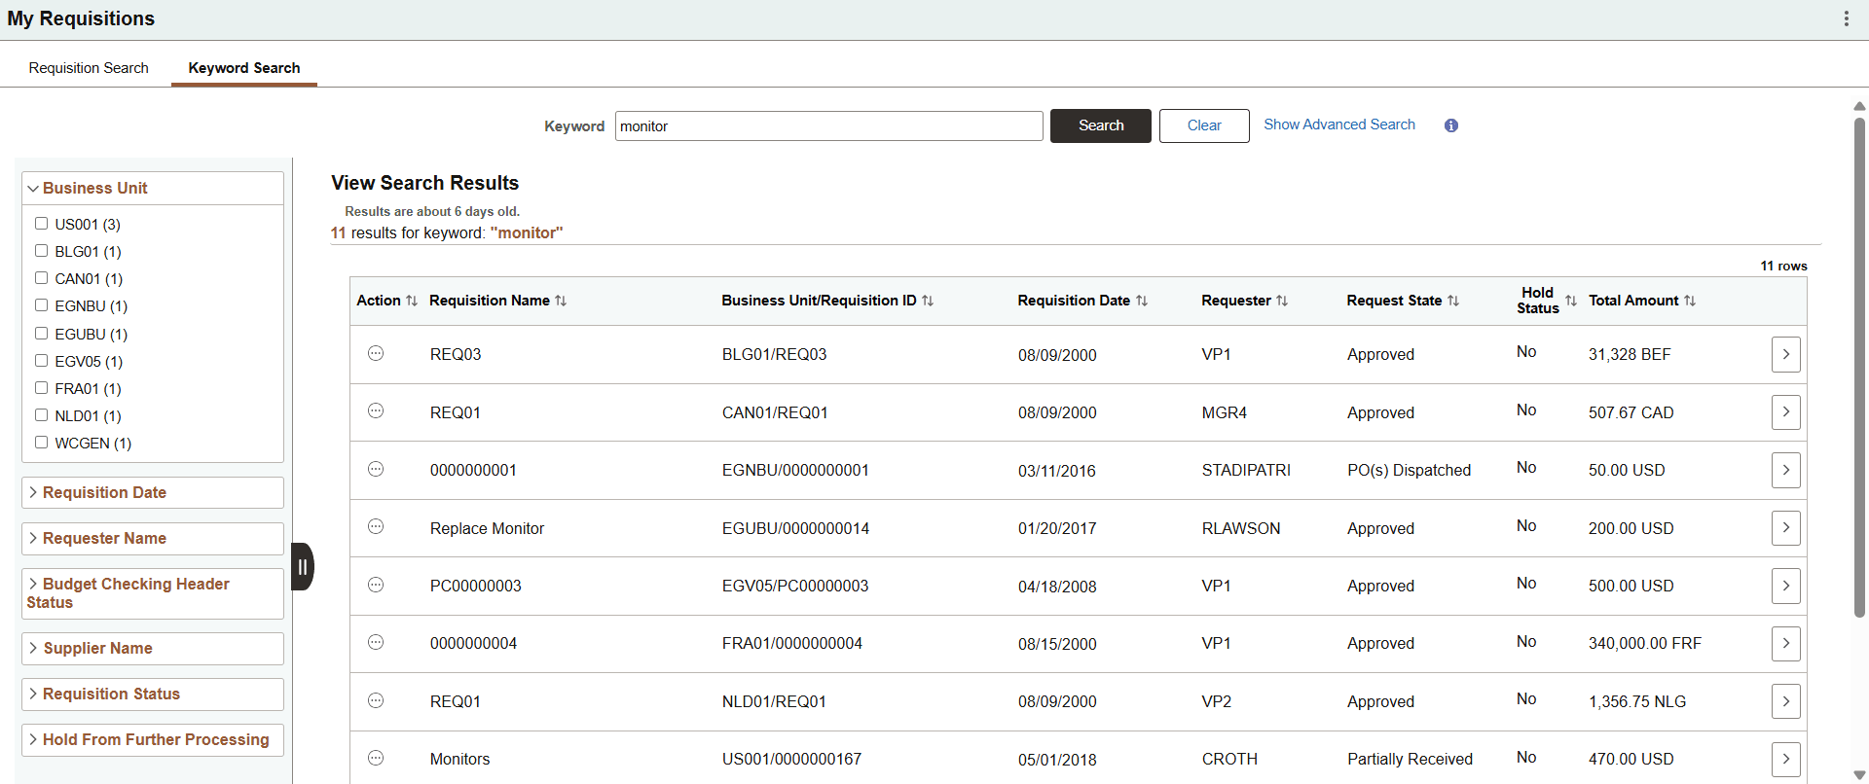Screen dimensions: 1869x784
Task: Open action menu for EGNBU/0000000001 row
Action: click(x=376, y=469)
